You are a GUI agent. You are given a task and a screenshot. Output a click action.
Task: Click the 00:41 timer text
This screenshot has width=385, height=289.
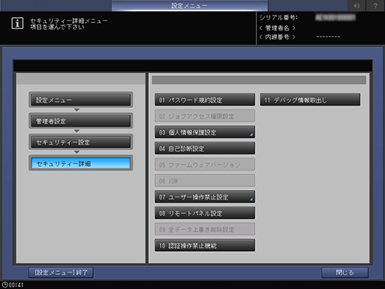pyautogui.click(x=16, y=285)
